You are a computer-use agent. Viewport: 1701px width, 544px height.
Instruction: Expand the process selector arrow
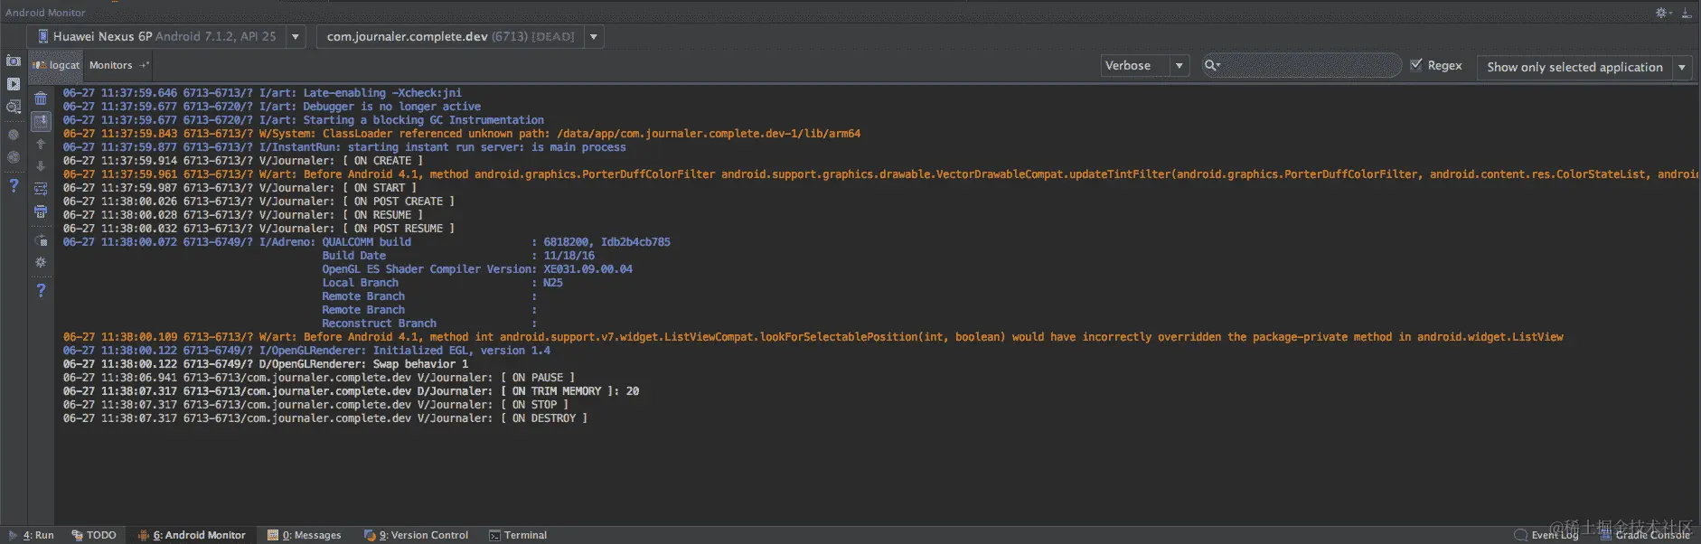coord(594,37)
